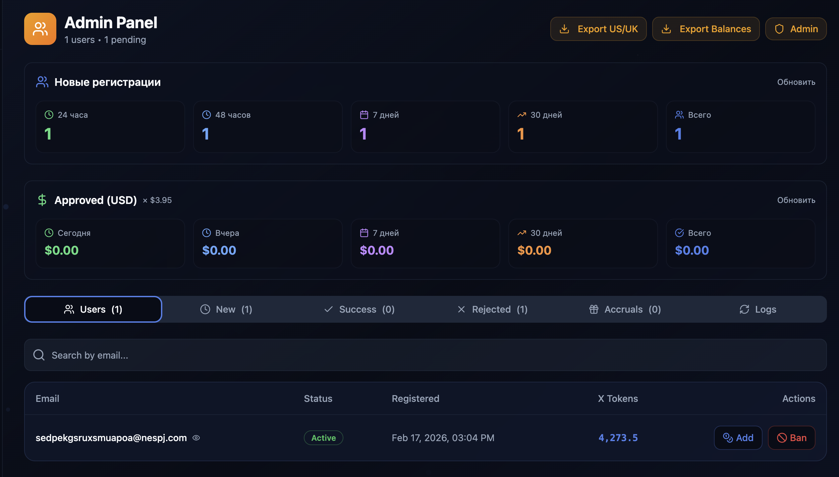The width and height of the screenshot is (839, 477).
Task: Click the clock icon on the 24 часа card
Action: [49, 115]
